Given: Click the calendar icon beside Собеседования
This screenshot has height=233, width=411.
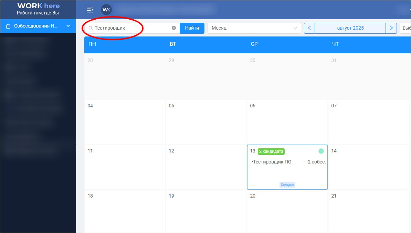Looking at the screenshot, I should point(8,26).
